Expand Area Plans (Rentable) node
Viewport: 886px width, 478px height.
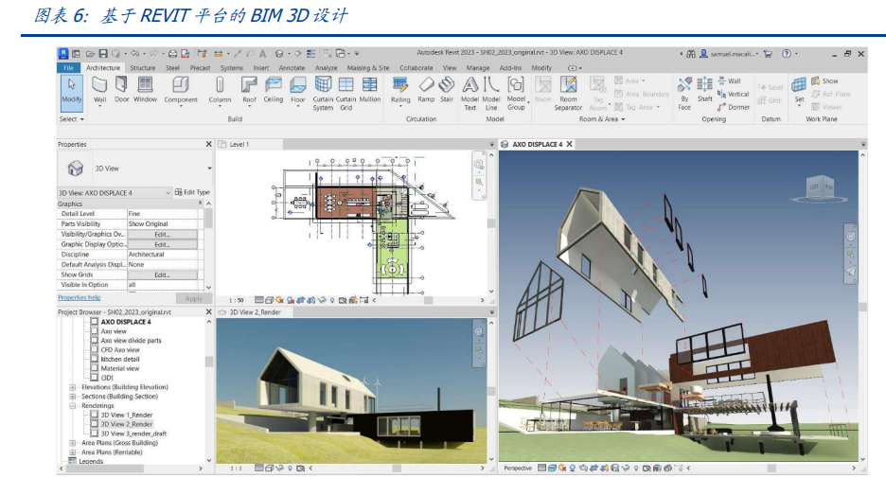[x=73, y=452]
